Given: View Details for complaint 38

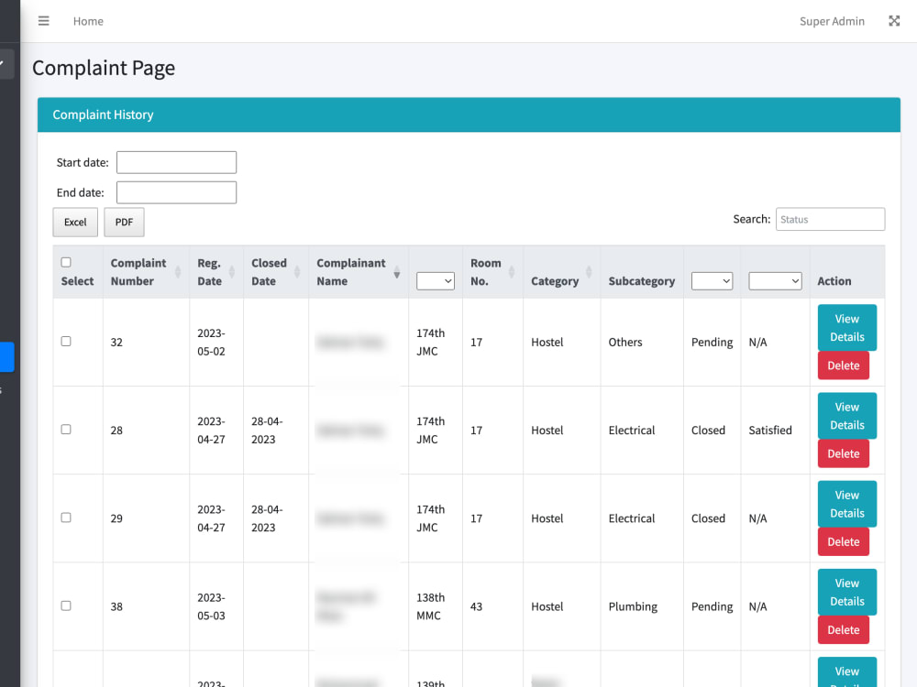Looking at the screenshot, I should click(x=846, y=593).
